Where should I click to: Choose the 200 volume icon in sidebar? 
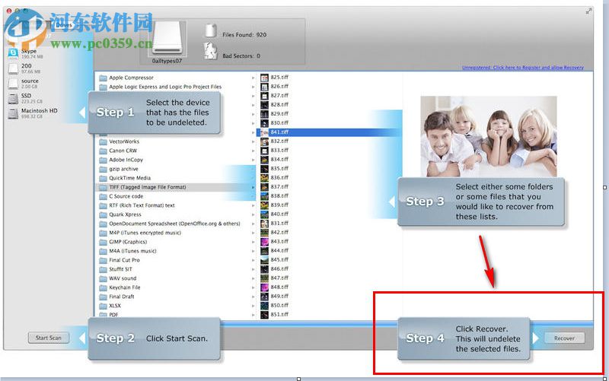point(13,68)
